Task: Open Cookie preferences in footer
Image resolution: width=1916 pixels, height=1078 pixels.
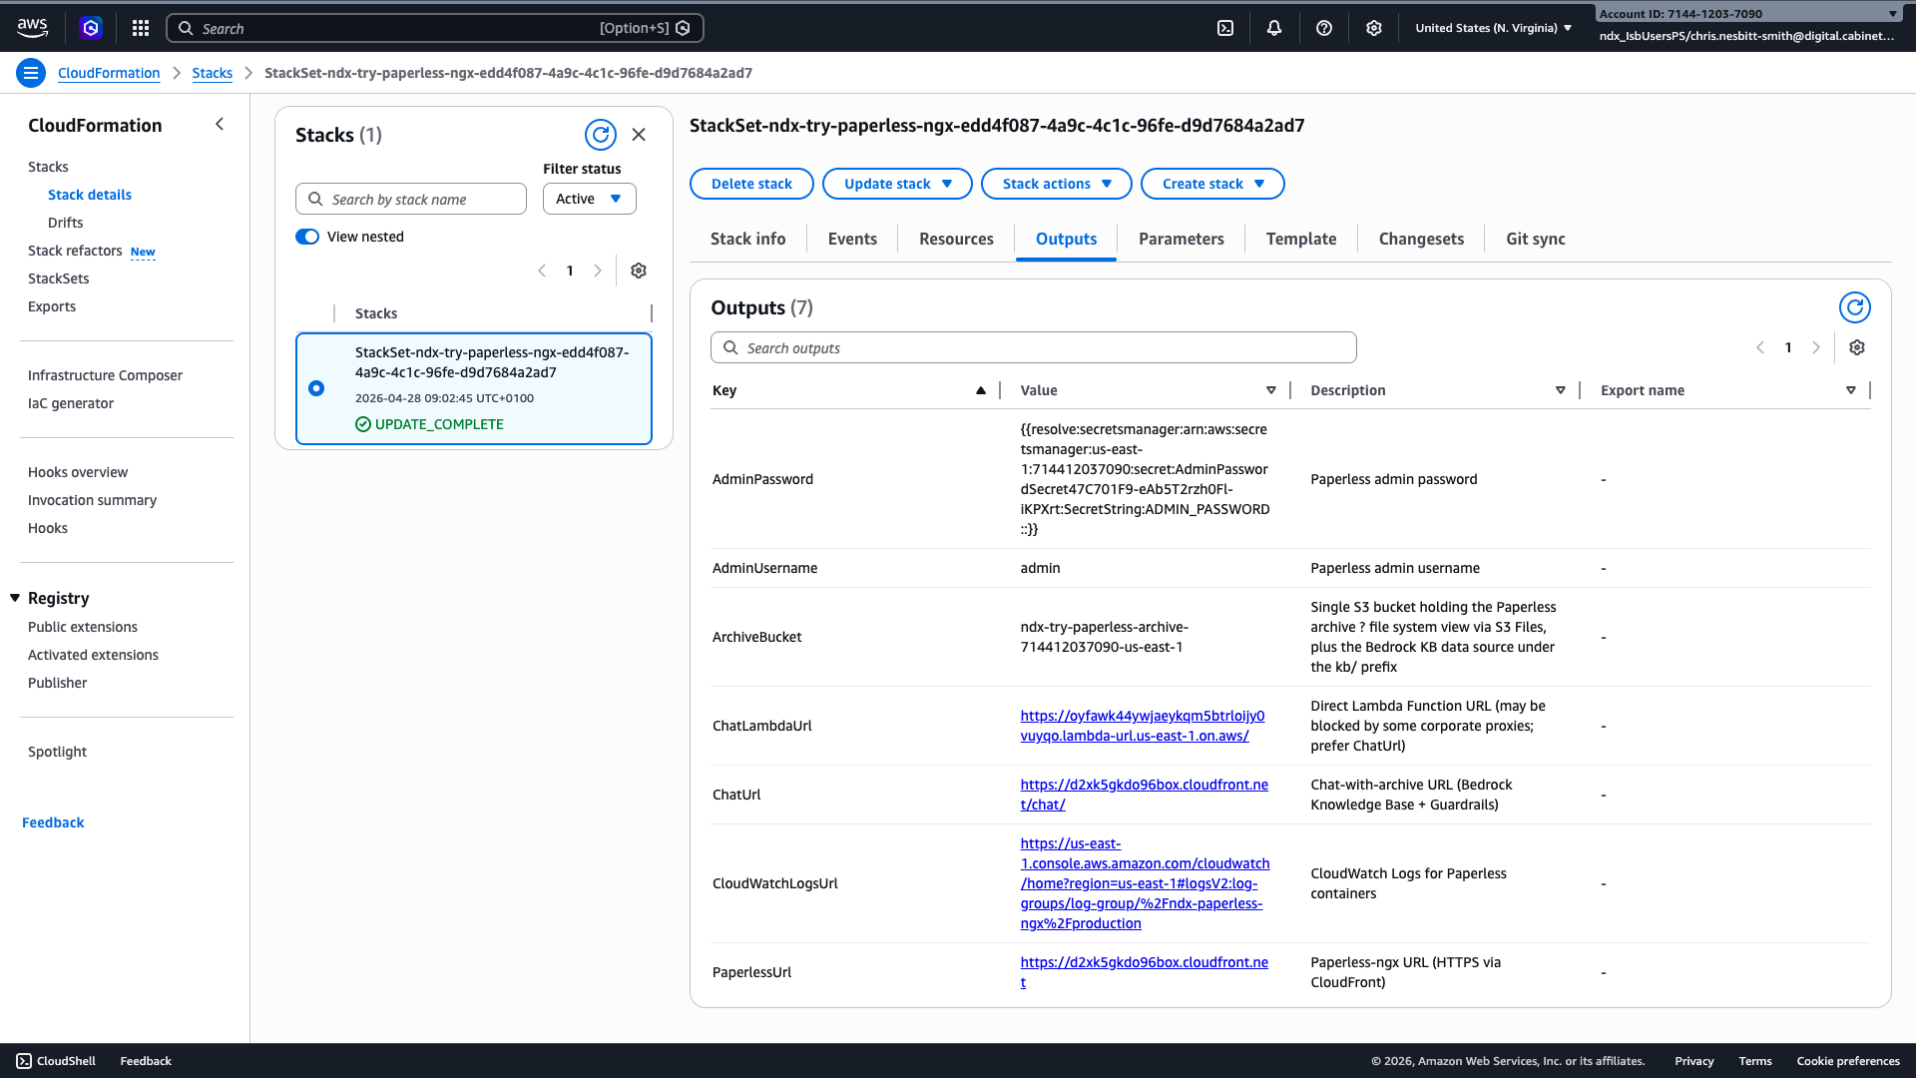Action: (1848, 1061)
